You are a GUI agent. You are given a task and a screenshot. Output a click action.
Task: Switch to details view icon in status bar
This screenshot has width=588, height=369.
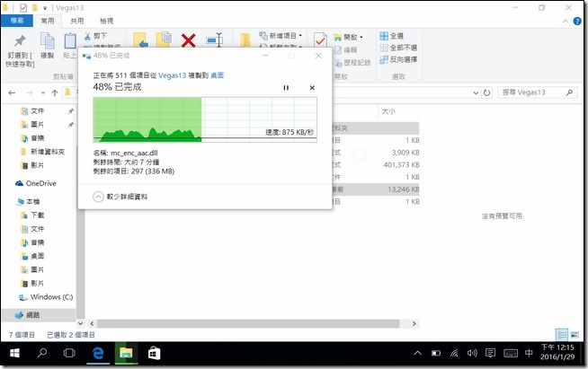[x=562, y=335]
